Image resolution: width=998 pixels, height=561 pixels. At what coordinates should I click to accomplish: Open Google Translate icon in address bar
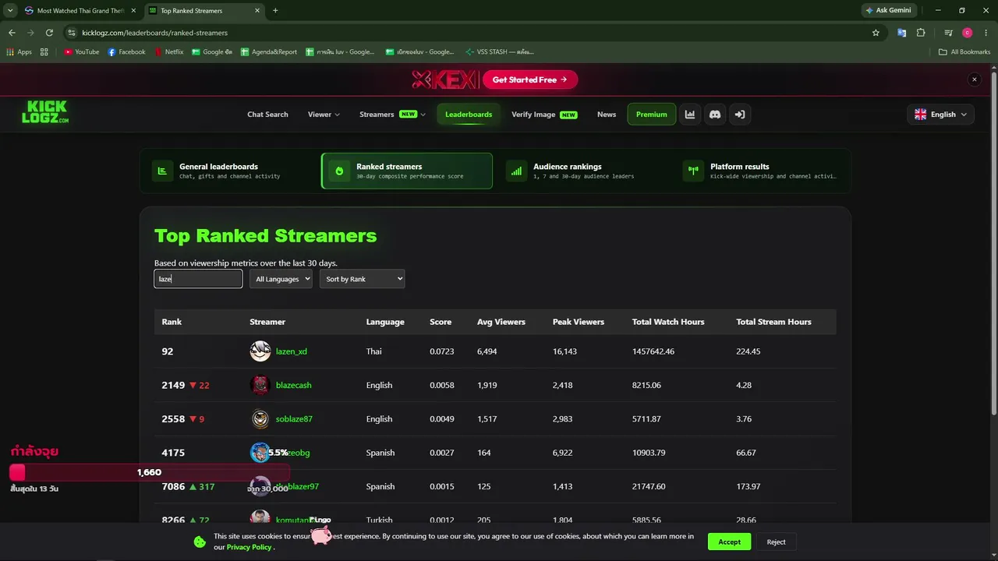901,33
